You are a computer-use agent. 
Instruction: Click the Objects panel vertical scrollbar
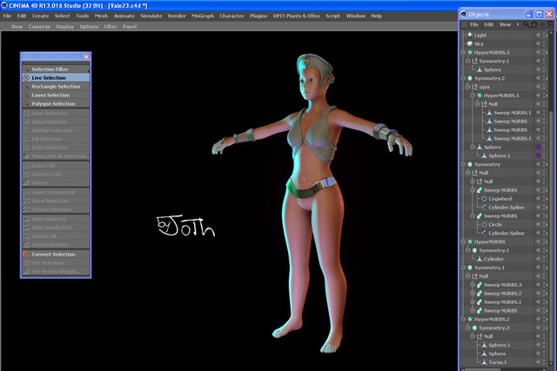552,199
